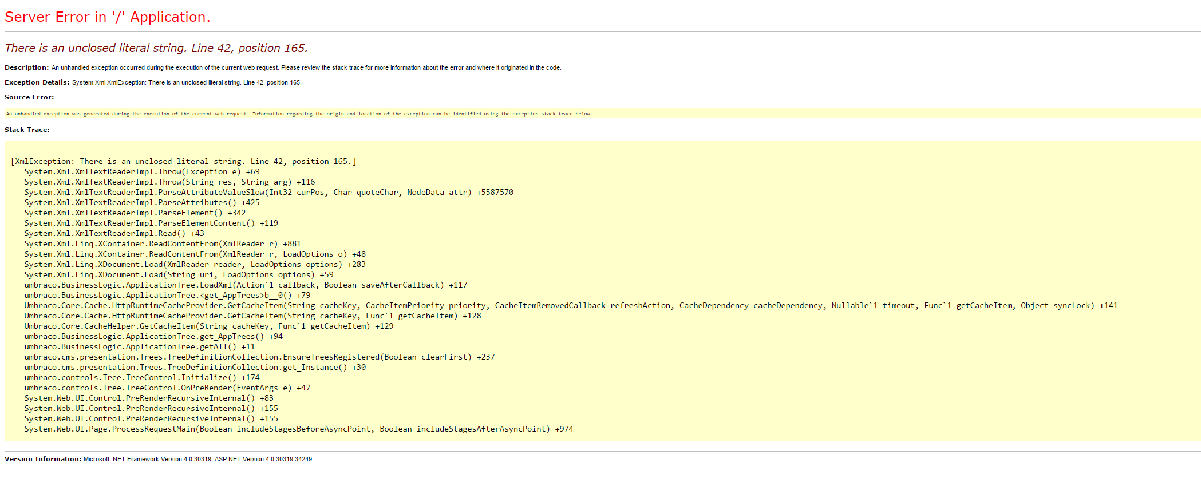Click the Page.ProcessRequestMain stack trace line
The image size is (1201, 491).
pos(298,429)
